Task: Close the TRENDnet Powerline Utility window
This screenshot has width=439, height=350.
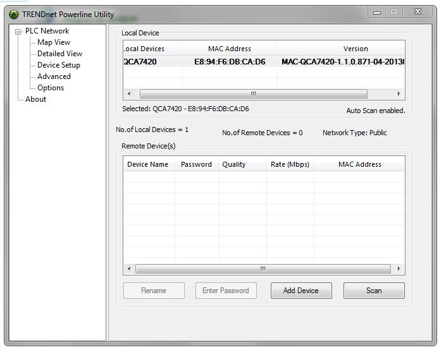Action: [x=417, y=11]
